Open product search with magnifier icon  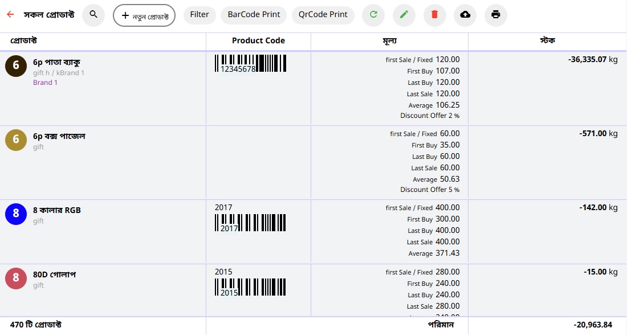click(x=93, y=15)
